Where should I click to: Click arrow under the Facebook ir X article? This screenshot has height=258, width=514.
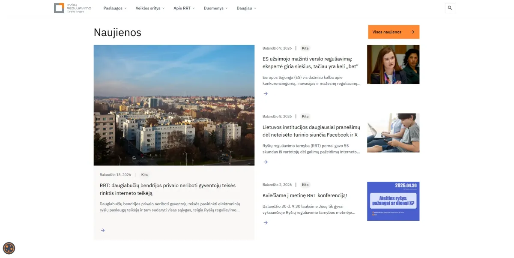coord(266,162)
